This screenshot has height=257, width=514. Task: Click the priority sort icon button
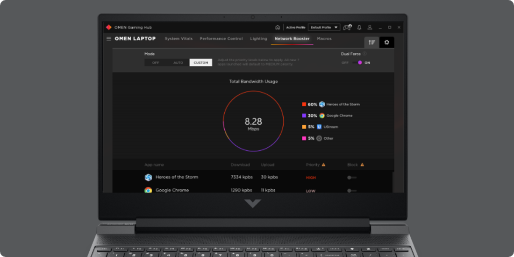[371, 43]
